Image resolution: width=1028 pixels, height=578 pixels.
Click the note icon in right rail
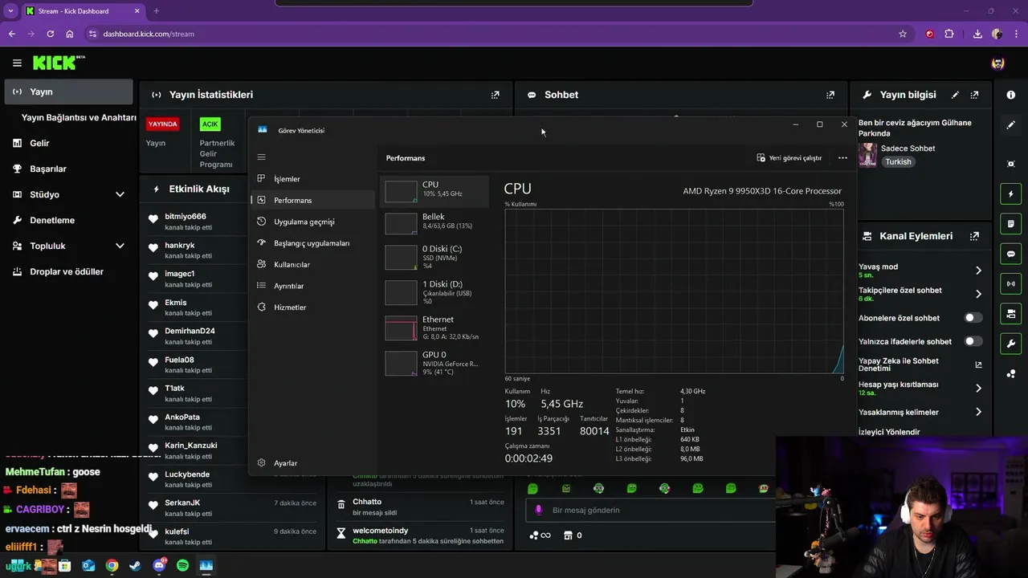(x=1011, y=223)
